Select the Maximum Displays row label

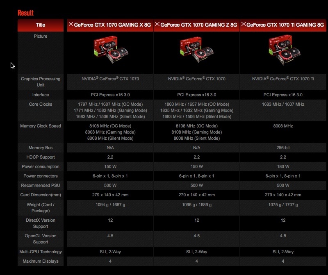tap(41, 261)
